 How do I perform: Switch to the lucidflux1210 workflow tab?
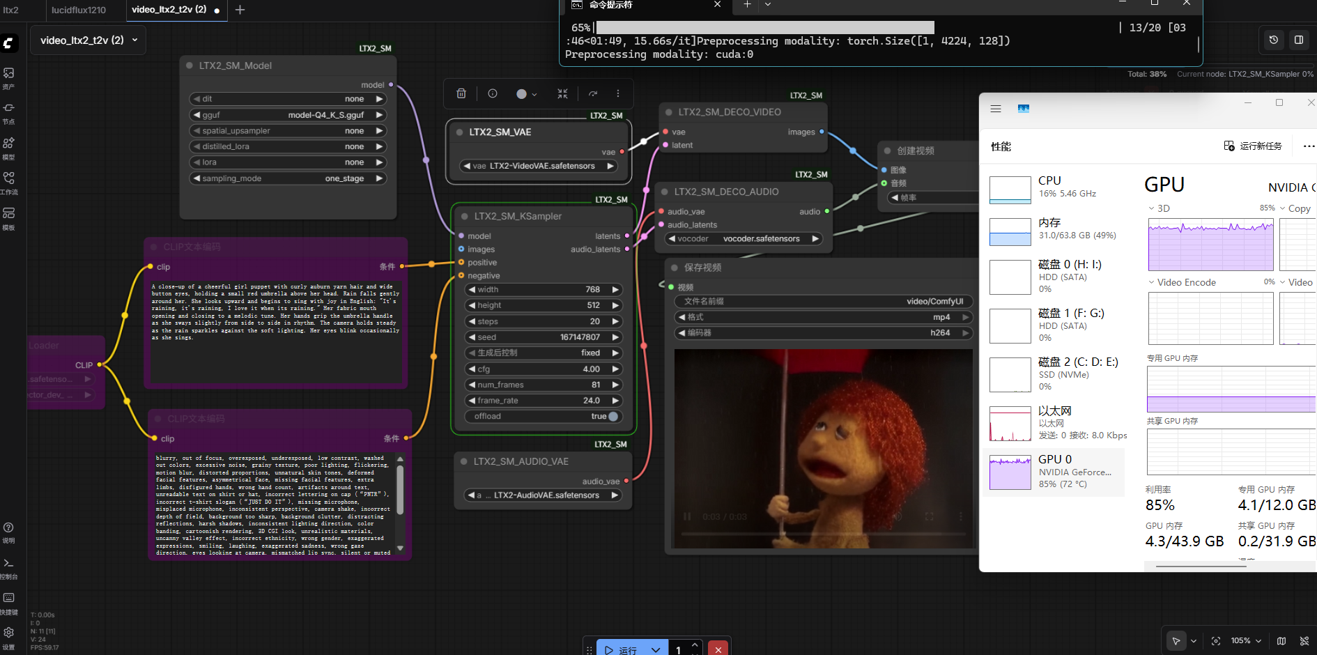(x=79, y=10)
